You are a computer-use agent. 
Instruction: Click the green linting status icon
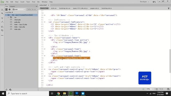143,89
